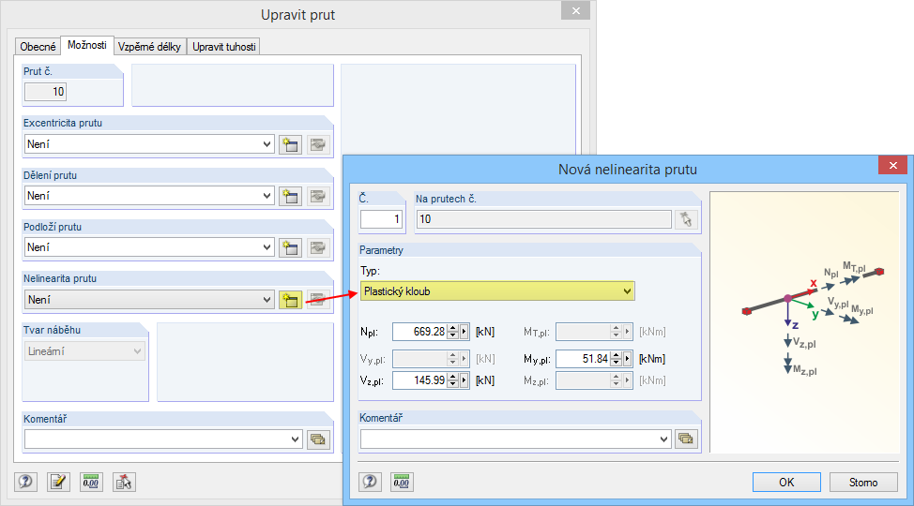
Task: Select the Možnosti tab
Action: pos(87,45)
